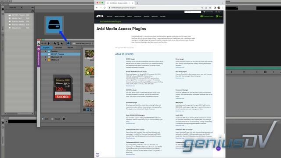Open Media Composer menu on Avid site
Viewport: 281px width, 158px height.
120,17
